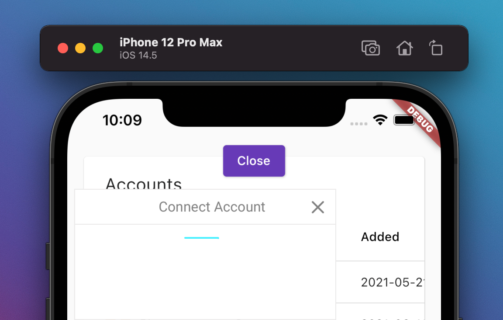
Task: Tap the battery indicator in the status bar
Action: point(404,121)
